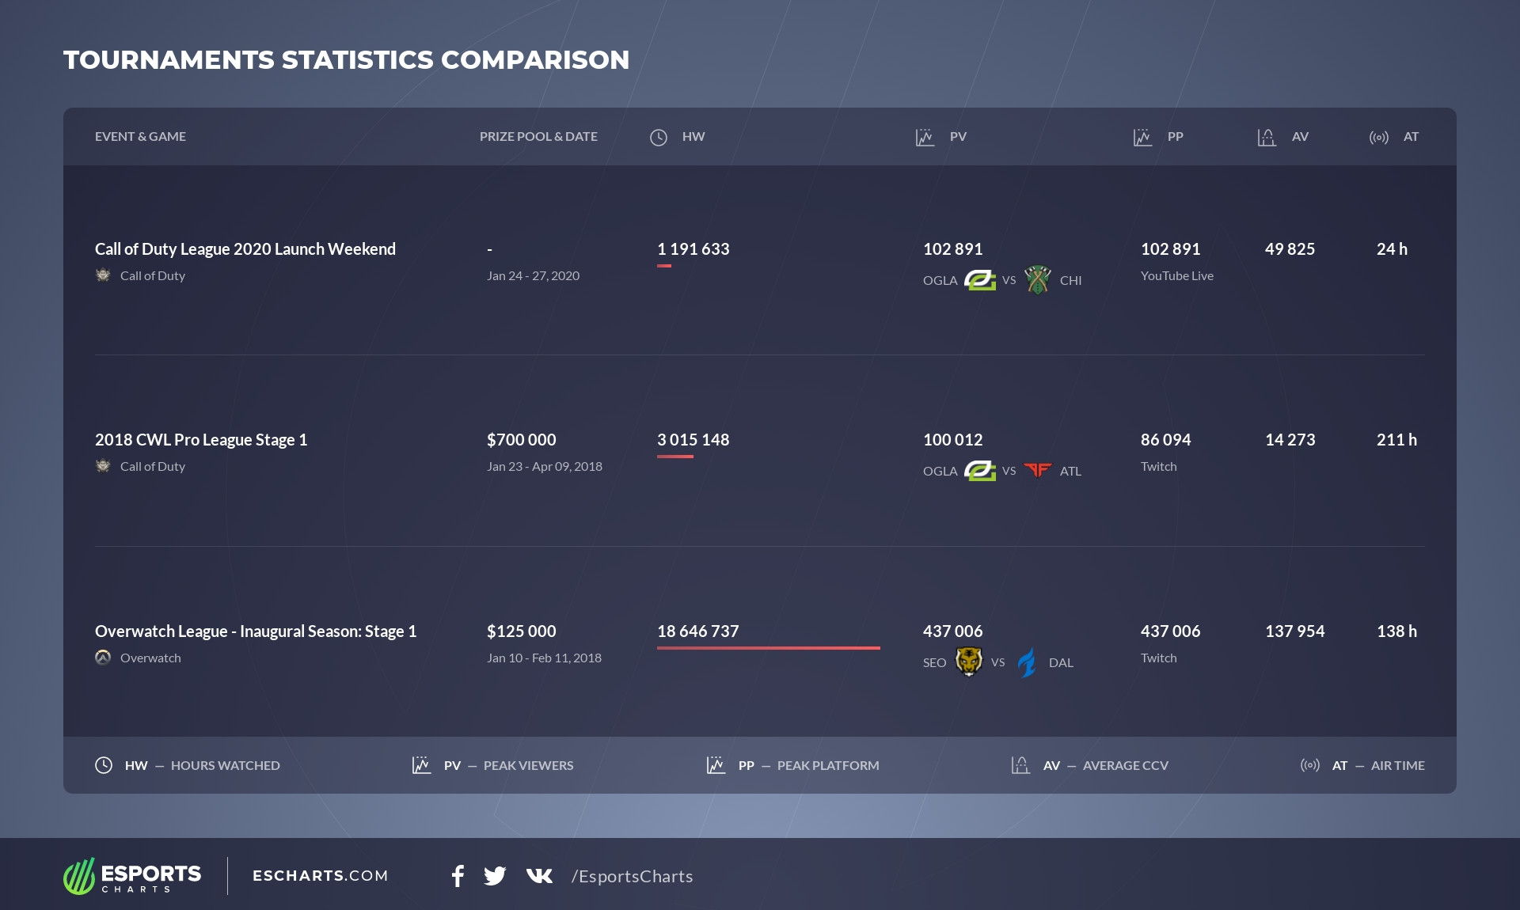This screenshot has width=1520, height=910.
Task: Open 2018 CWL Pro League Stage 1
Action: tap(201, 440)
